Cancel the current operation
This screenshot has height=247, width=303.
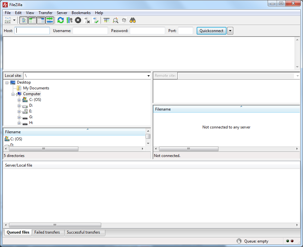pyautogui.click(x=78, y=20)
